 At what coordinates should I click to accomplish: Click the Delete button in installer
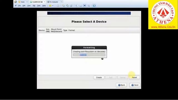122,77
